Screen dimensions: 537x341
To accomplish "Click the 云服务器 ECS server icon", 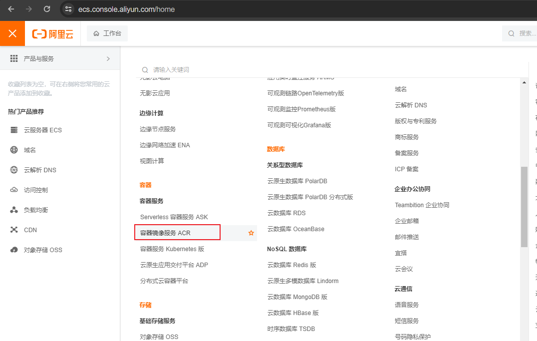I will pos(14,130).
